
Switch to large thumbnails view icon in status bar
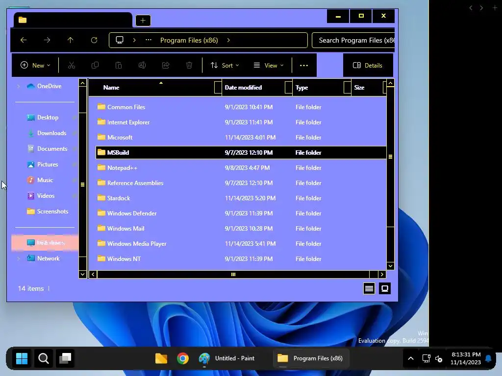[x=385, y=288]
